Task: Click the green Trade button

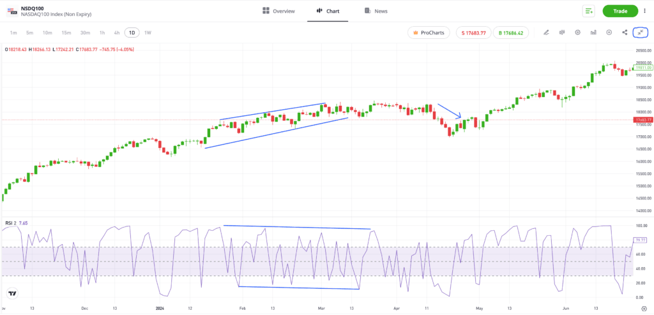Action: 620,11
